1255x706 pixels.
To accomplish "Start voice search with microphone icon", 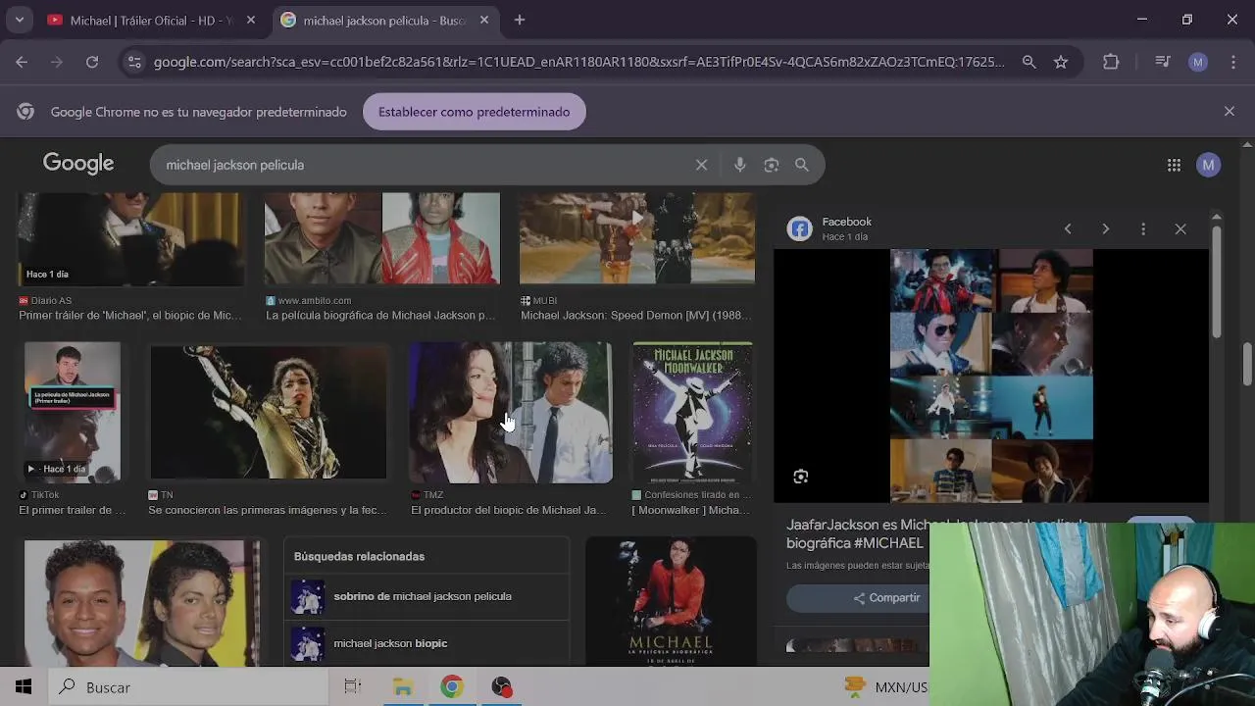I will point(740,165).
